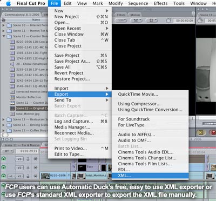Open the Sequence menu
Screen dimensions: 216x201
tap(138, 3)
